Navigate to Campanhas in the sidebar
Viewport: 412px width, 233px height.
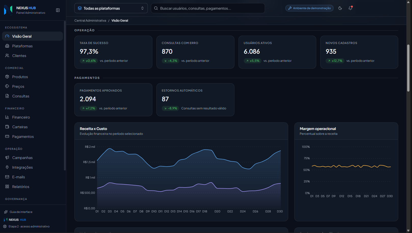32,158
